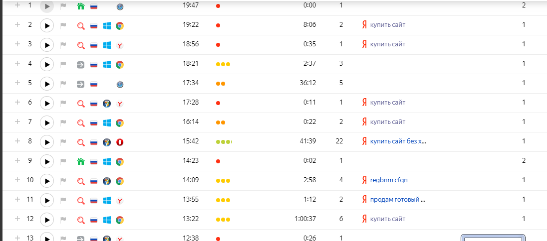This screenshot has width=547, height=241.
Task: Expand row 10 using the plus sign
Action: pyautogui.click(x=17, y=180)
